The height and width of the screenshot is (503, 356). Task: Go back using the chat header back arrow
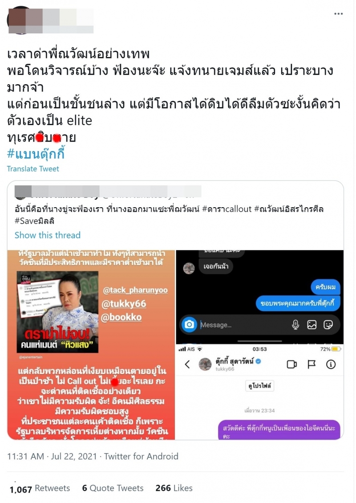click(187, 364)
